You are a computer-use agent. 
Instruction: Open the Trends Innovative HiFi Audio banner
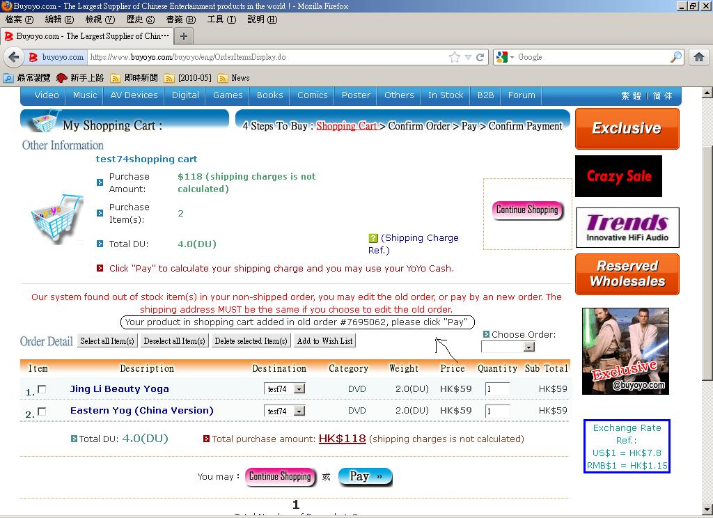point(627,228)
